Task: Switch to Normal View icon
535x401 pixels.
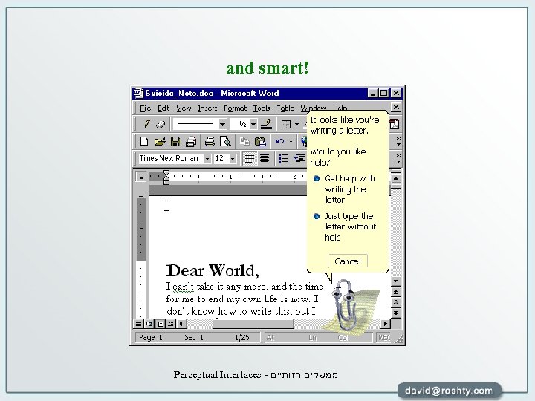Action: 138,324
